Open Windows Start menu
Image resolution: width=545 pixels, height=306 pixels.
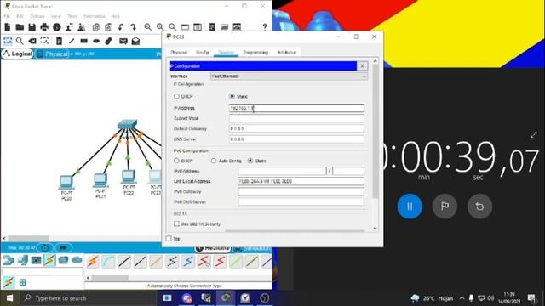coord(9,298)
